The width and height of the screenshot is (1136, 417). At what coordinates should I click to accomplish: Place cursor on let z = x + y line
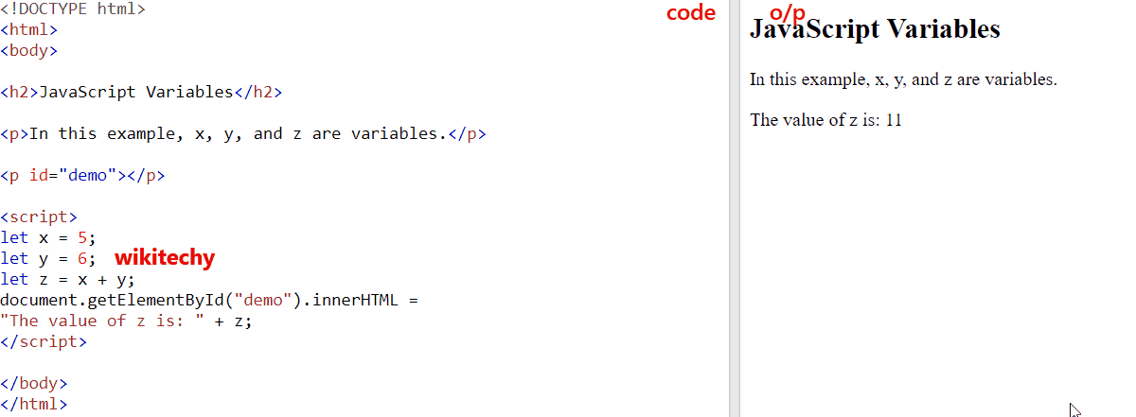pyautogui.click(x=68, y=279)
